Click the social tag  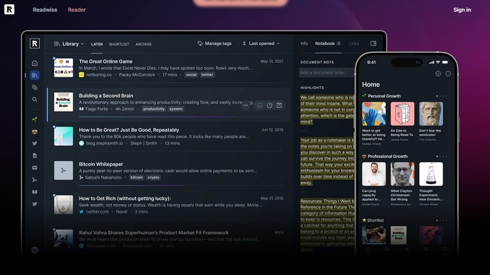tap(191, 75)
